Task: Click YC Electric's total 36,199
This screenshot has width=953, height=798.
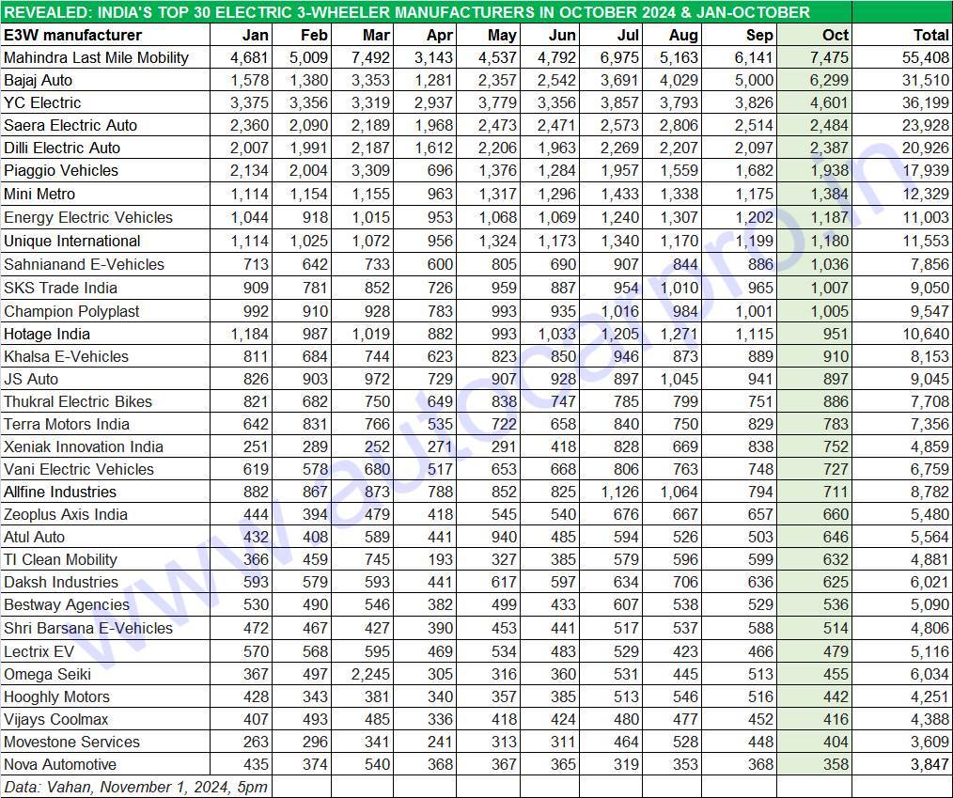Action: (x=924, y=102)
